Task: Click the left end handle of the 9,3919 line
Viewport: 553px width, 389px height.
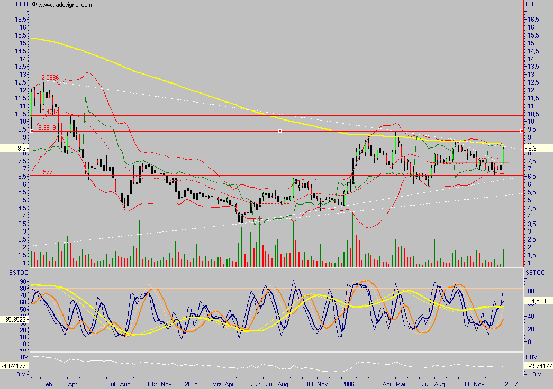Action: [x=32, y=131]
